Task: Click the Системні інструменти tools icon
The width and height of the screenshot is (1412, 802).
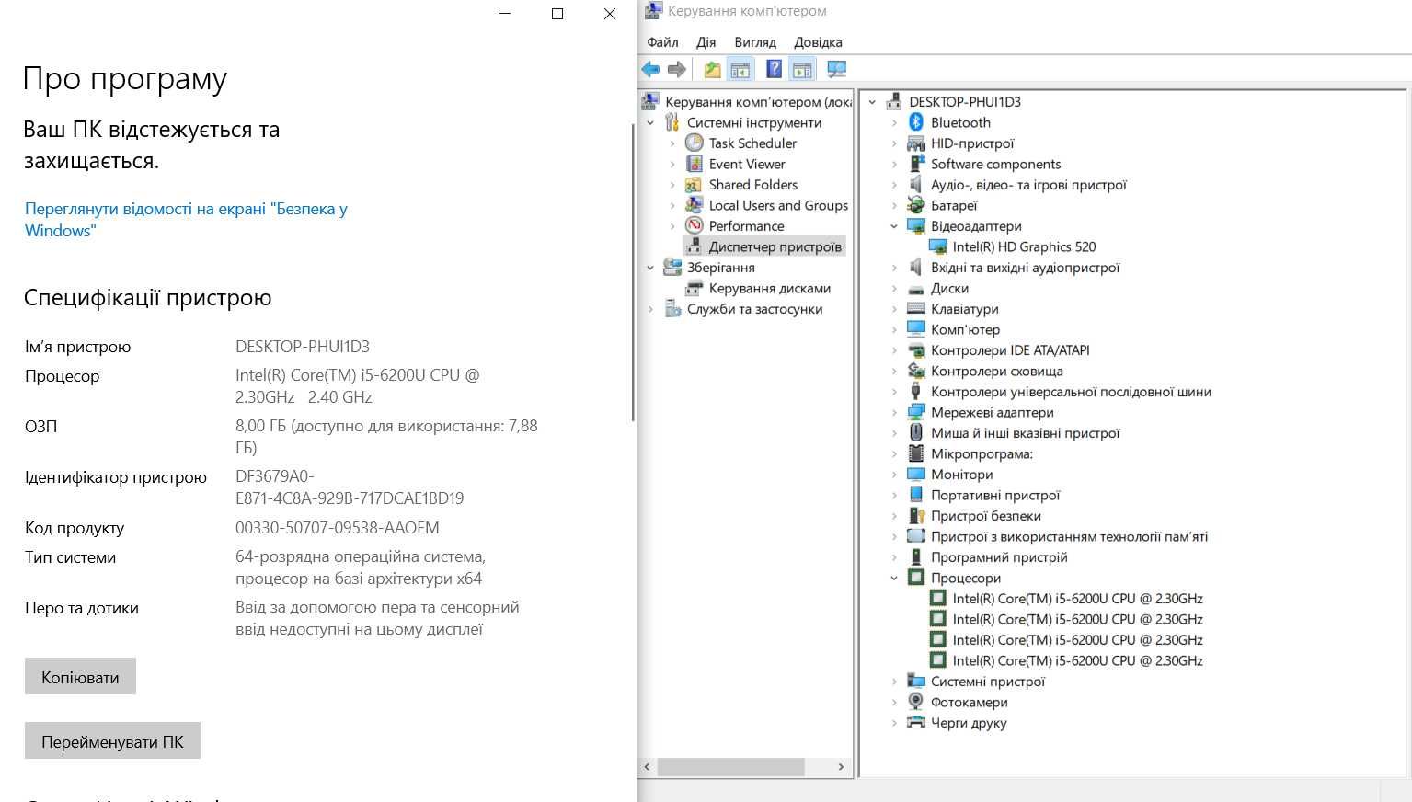Action: pos(672,122)
